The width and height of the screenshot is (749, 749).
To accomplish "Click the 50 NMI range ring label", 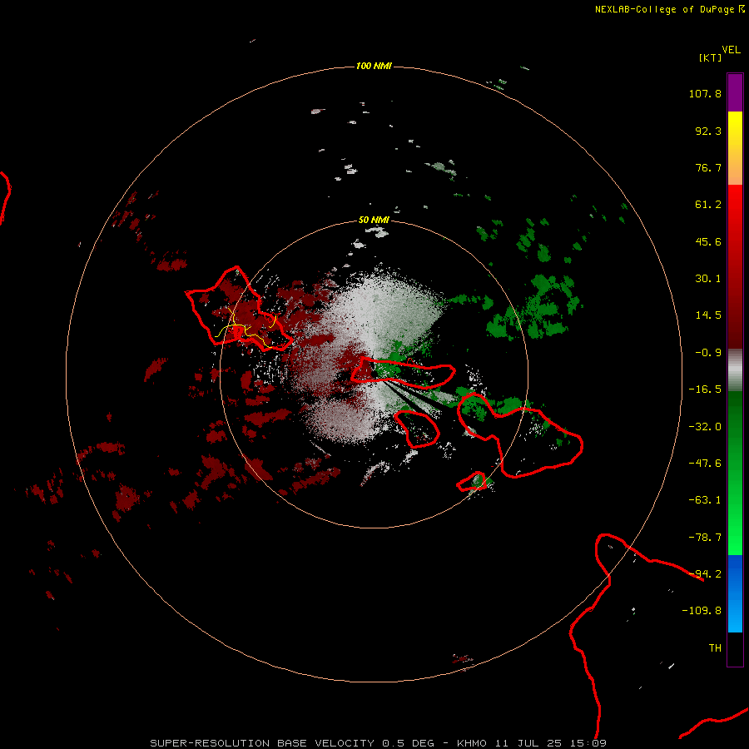I will coord(374,220).
